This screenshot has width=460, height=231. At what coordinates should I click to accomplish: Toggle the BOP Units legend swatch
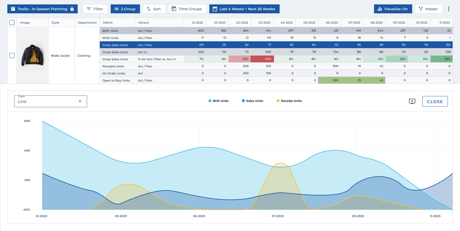[x=210, y=101]
